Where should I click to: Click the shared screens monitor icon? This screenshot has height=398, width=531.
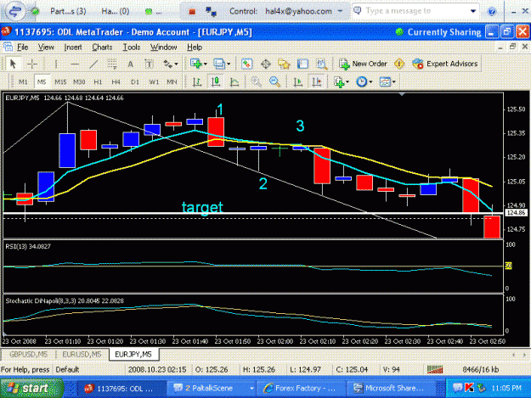[x=212, y=12]
